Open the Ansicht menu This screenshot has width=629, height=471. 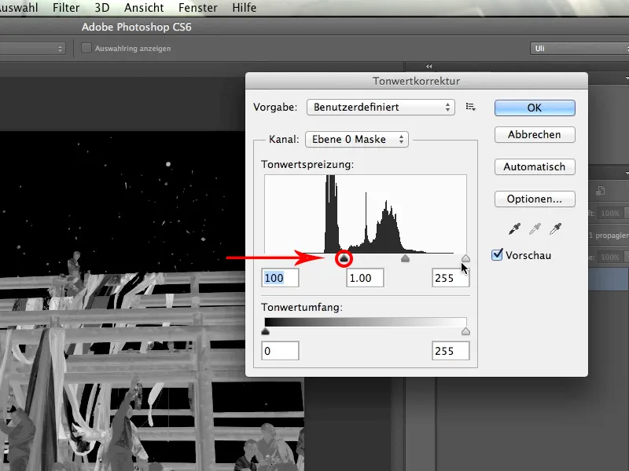tap(144, 8)
